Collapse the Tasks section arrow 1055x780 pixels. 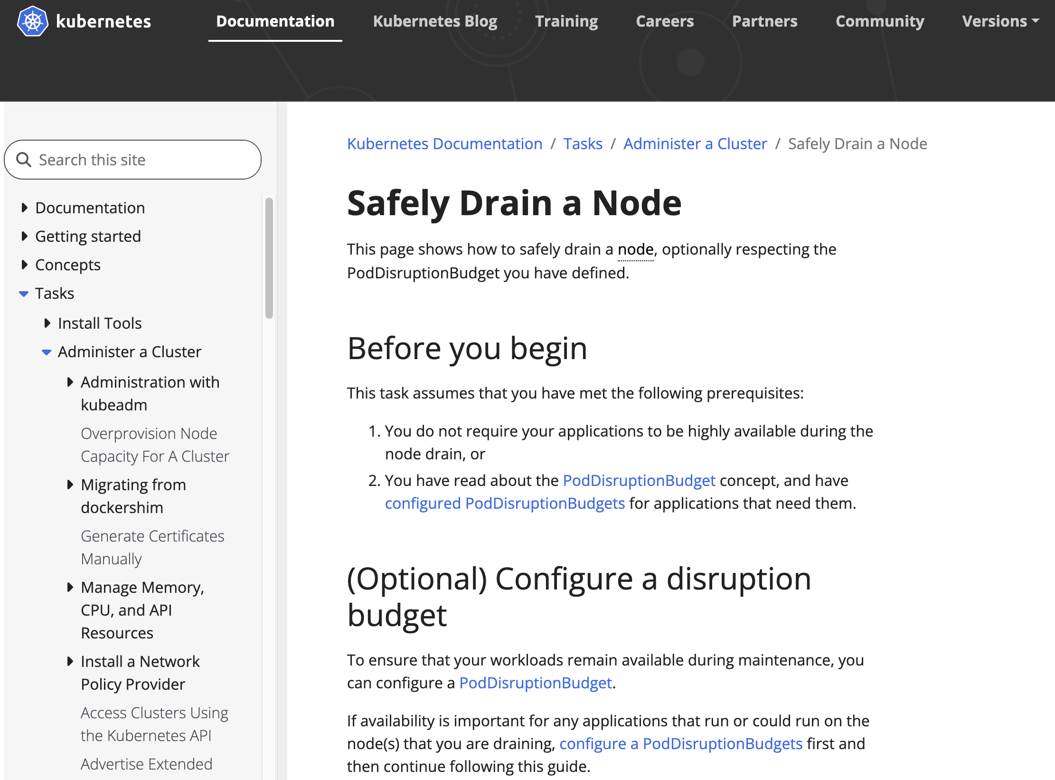(x=24, y=294)
